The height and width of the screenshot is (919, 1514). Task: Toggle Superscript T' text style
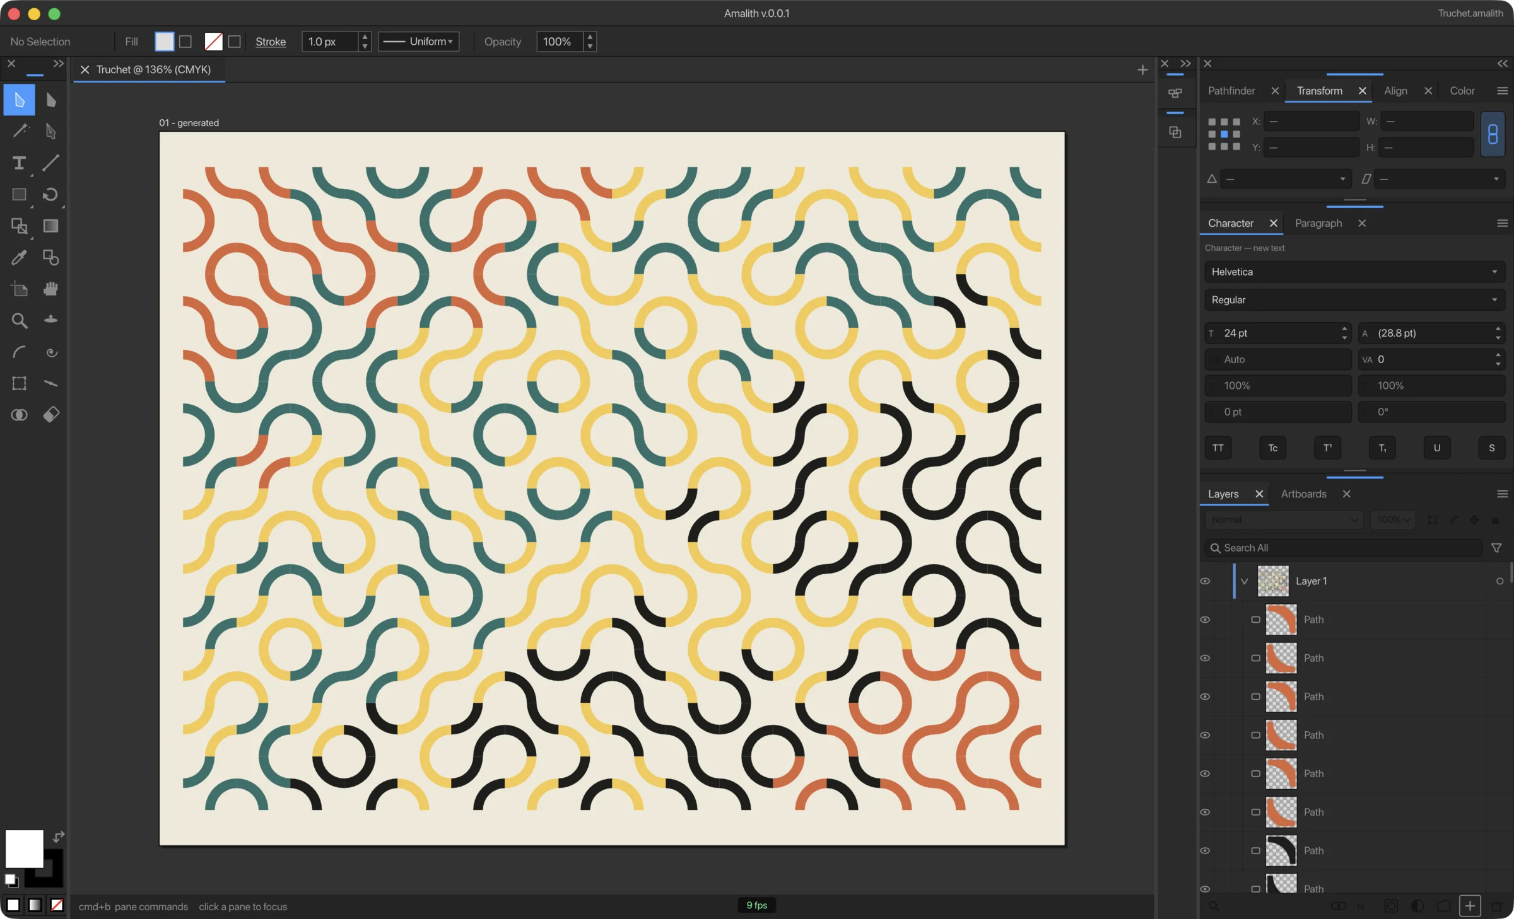(x=1327, y=448)
